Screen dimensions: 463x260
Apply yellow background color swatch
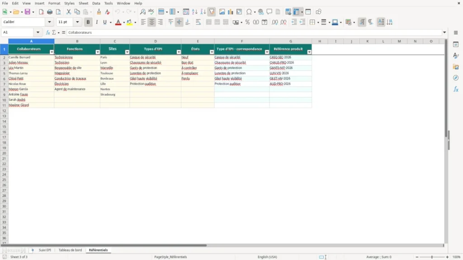click(x=129, y=22)
